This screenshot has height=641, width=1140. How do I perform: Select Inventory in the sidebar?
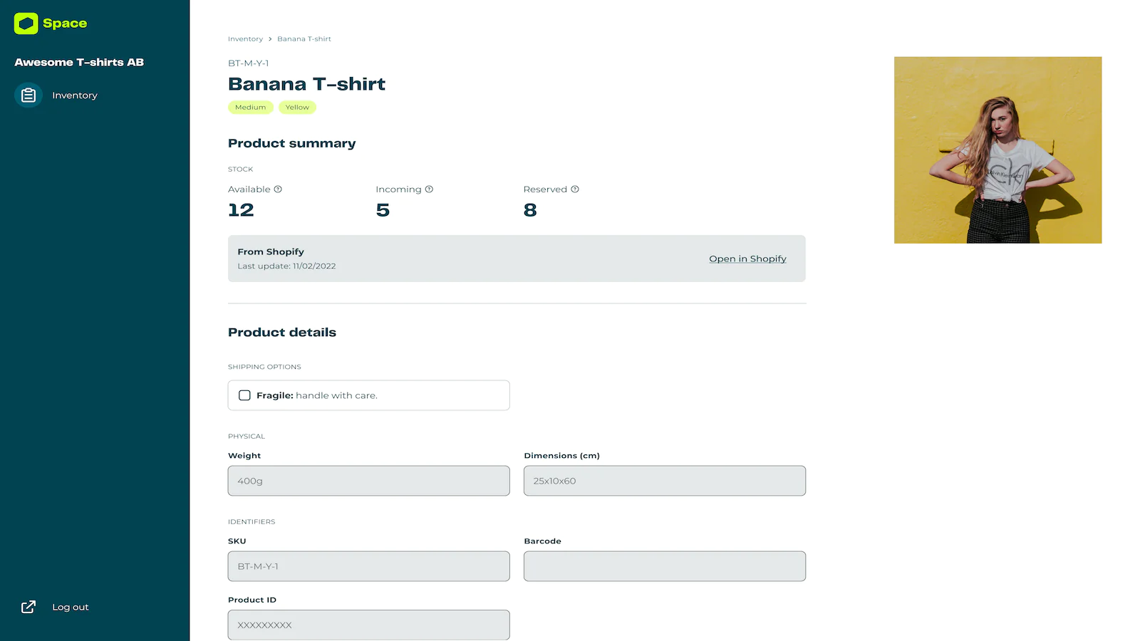tap(75, 95)
